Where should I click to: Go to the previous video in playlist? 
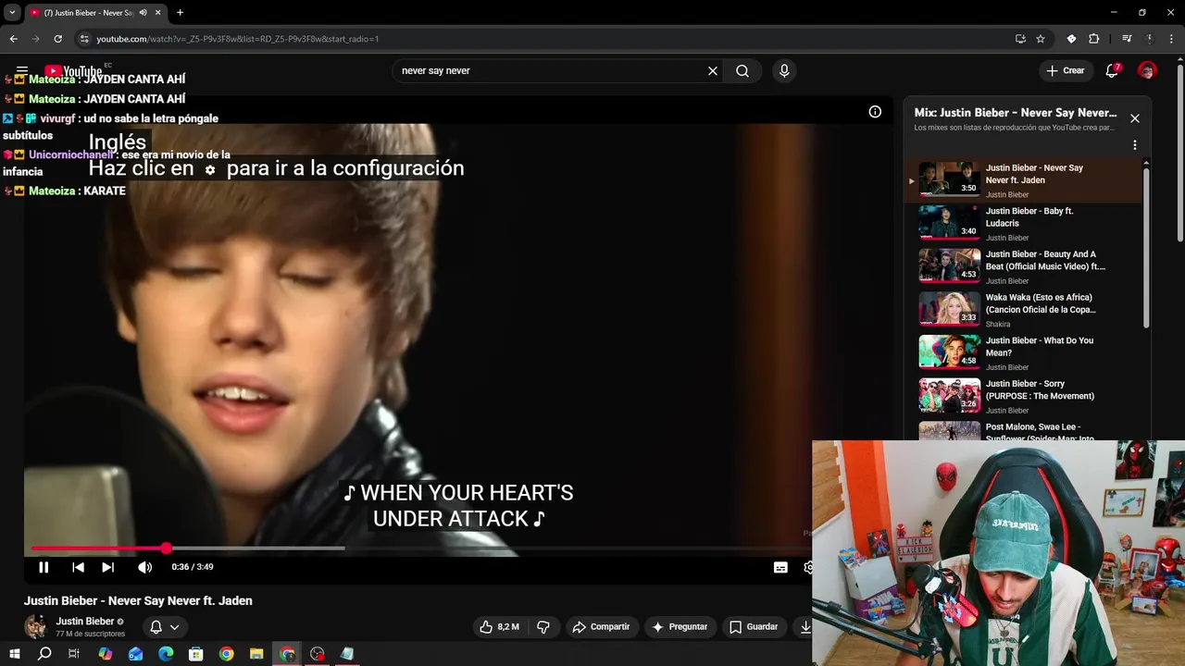[78, 567]
